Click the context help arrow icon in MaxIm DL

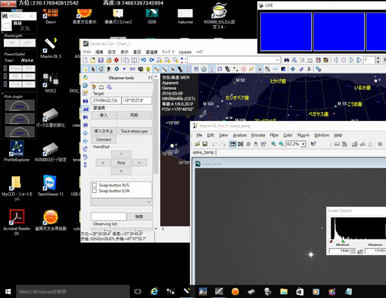point(313,144)
